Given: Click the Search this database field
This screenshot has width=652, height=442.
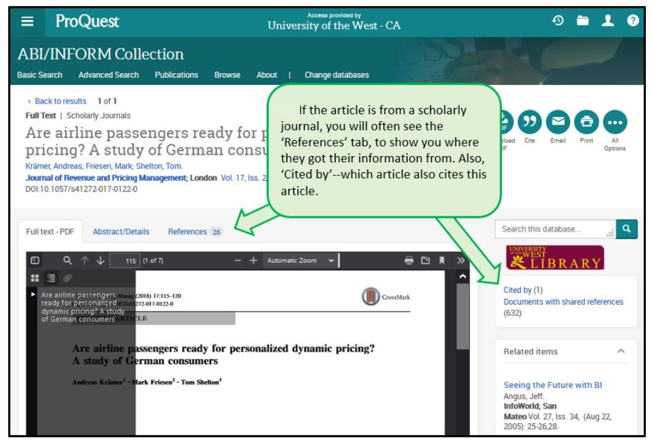Looking at the screenshot, I should pos(555,229).
